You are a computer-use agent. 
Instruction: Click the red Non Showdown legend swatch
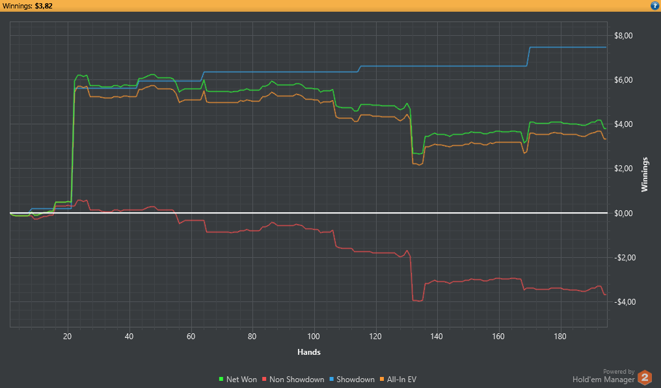264,380
